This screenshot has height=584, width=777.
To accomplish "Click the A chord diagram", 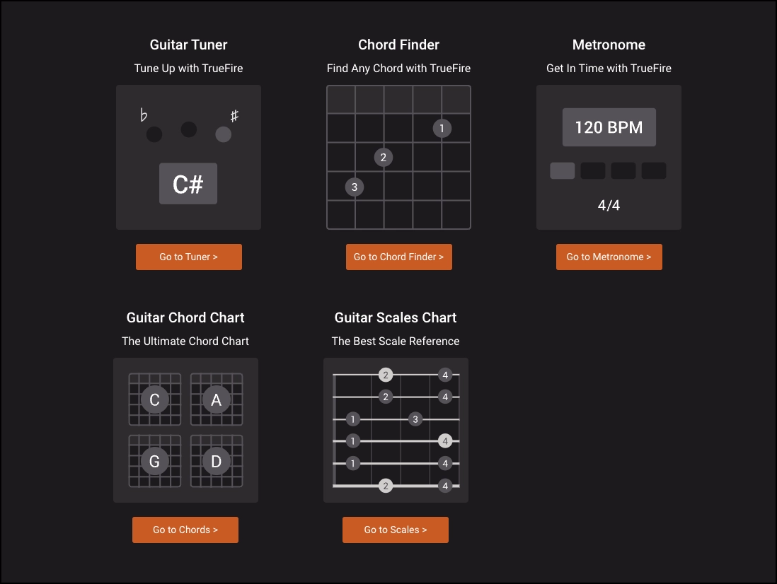I will (217, 399).
